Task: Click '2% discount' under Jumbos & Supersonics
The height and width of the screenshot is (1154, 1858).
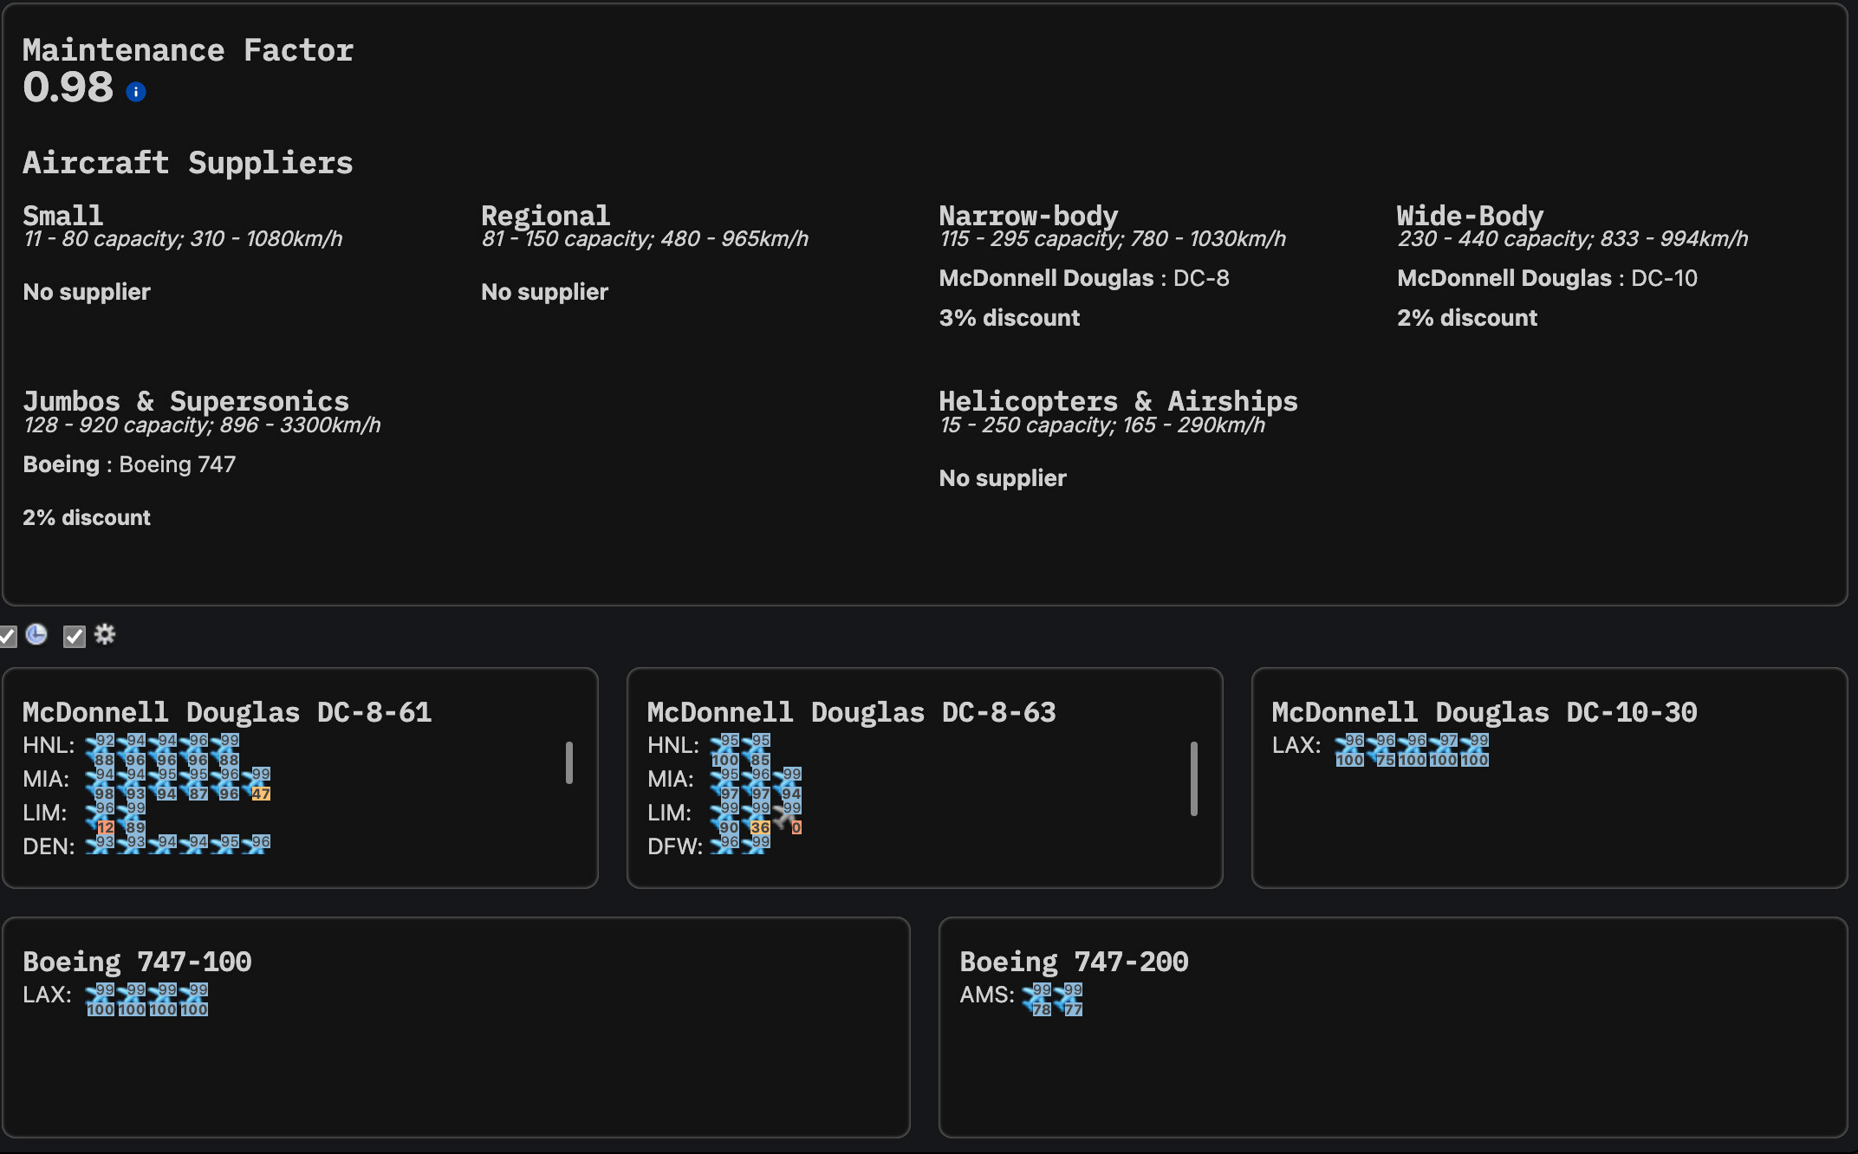Action: [87, 517]
